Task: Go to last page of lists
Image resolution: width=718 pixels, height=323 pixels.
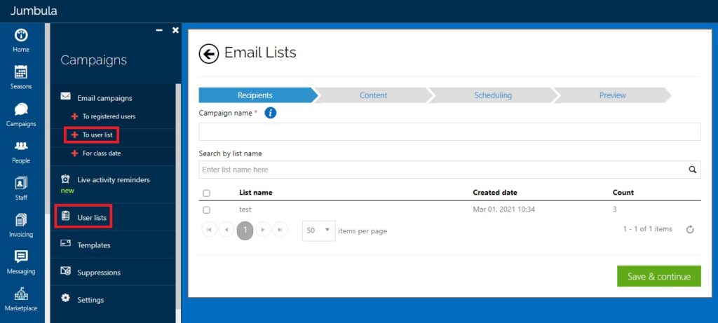Action: click(280, 230)
